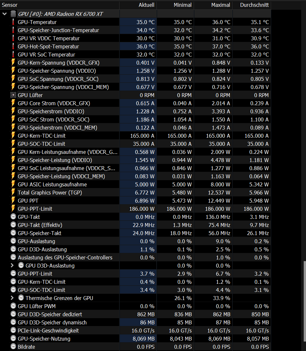Select GPU D3D-Speicher dynamisch label
The image size is (306, 351).
52,322
